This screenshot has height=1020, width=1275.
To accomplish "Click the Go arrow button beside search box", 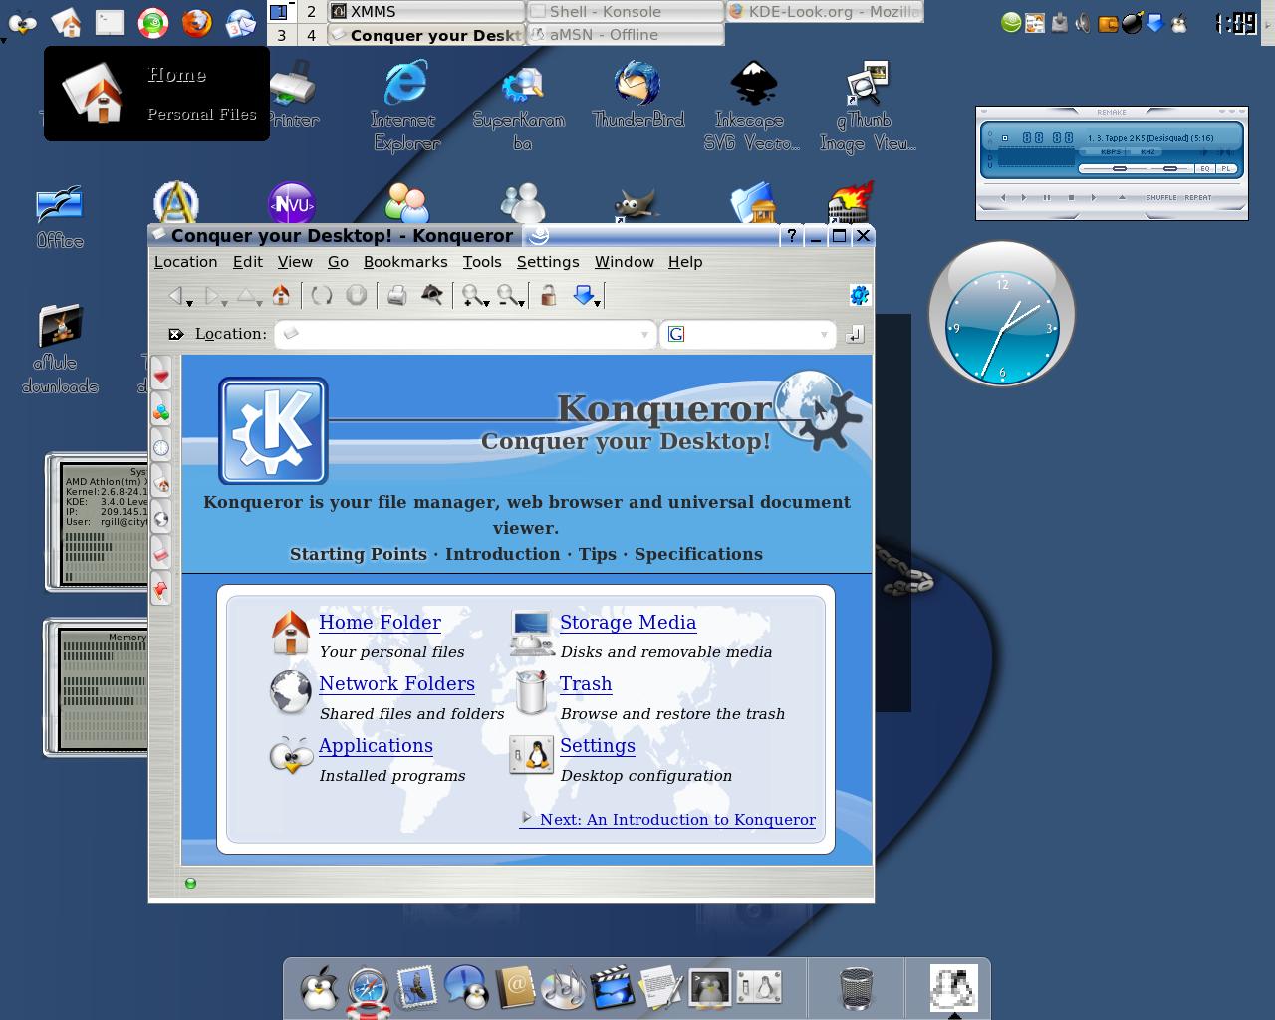I will click(x=855, y=334).
